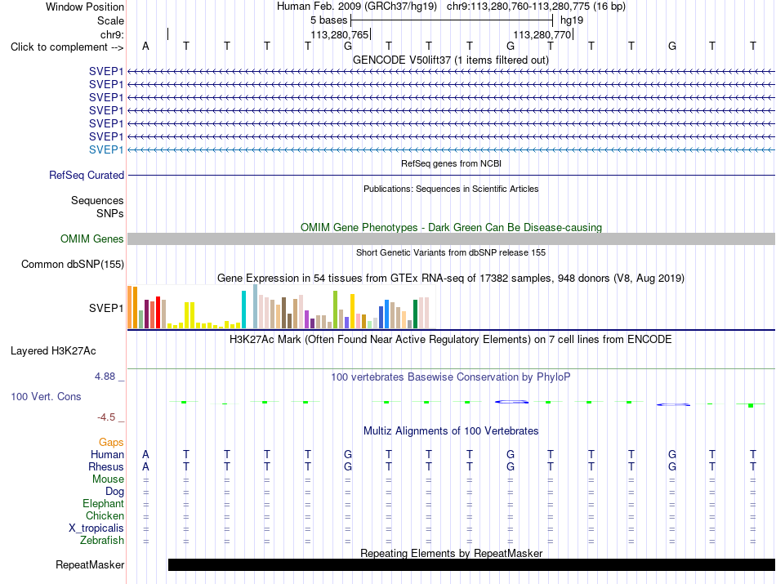Image resolution: width=776 pixels, height=584 pixels.
Task: Click the teal bar in GTEx expression chart
Action: point(243,310)
